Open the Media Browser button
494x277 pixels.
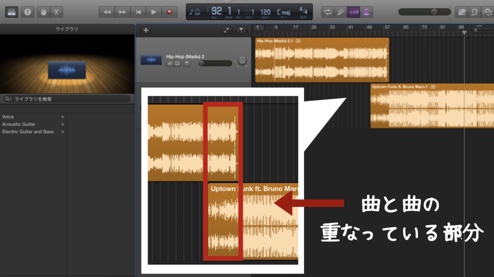point(487,12)
